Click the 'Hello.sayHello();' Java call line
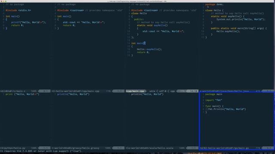275x154 pixels. pyautogui.click(x=228, y=31)
